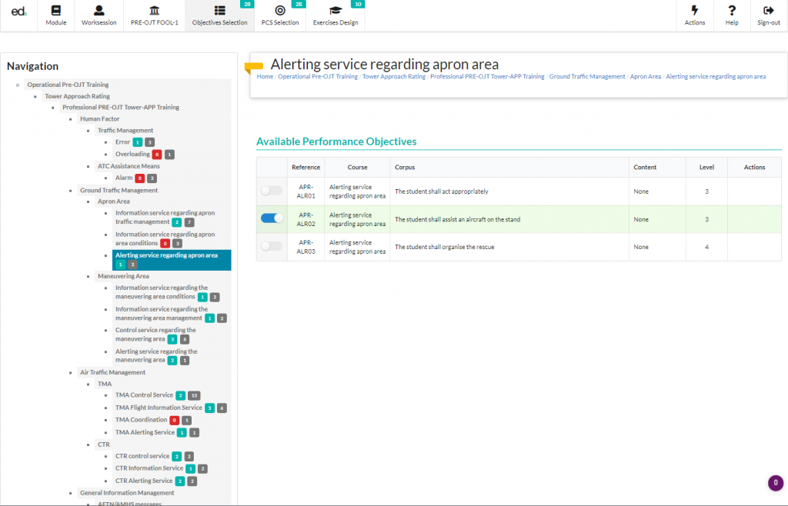Open the Overloading tree item
The image size is (788, 506).
(x=132, y=154)
